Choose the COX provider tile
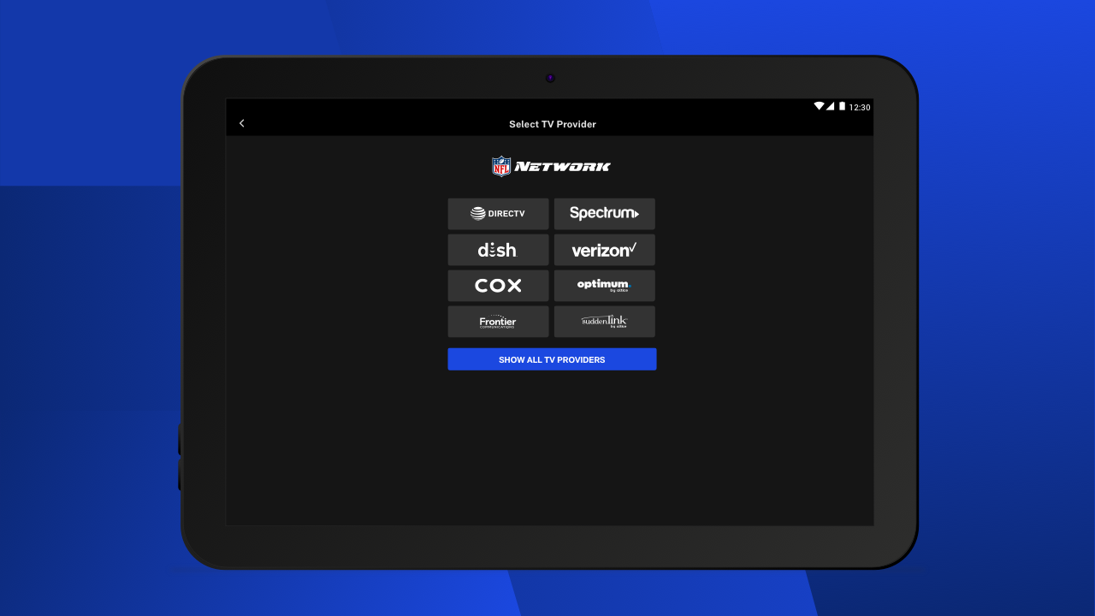1095x616 pixels. coord(498,286)
